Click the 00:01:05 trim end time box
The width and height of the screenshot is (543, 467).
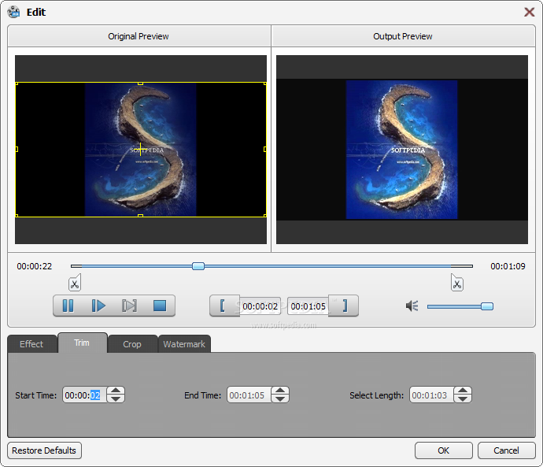pyautogui.click(x=308, y=306)
